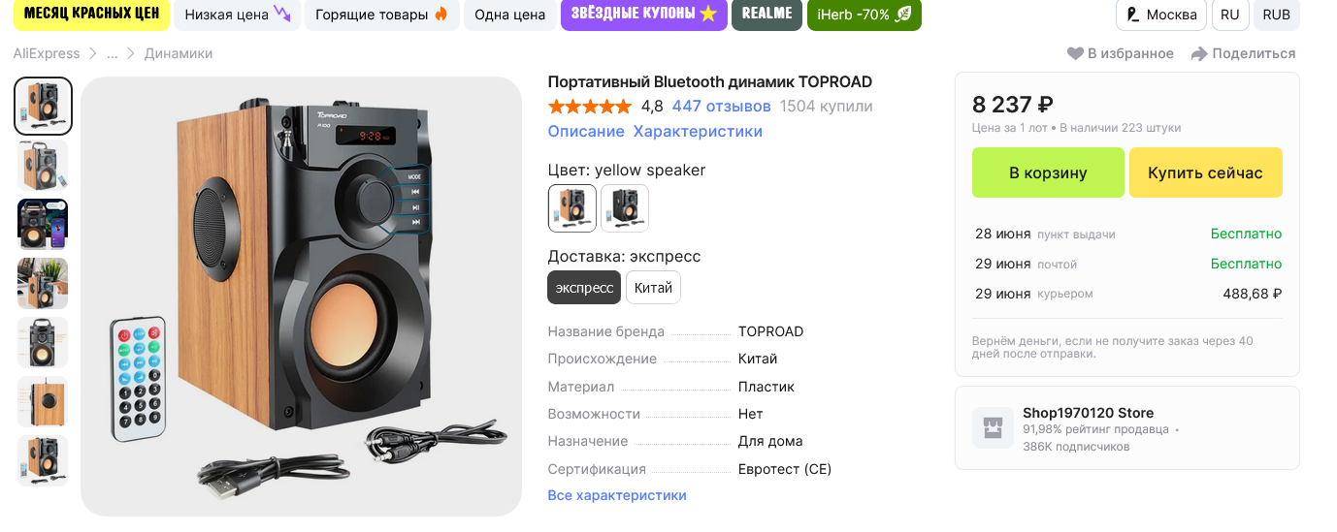Open the Shop1970120 Store icon
Screen dimensions: 1337x532
point(993,428)
